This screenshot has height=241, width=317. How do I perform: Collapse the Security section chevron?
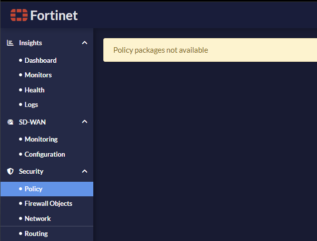coord(84,171)
